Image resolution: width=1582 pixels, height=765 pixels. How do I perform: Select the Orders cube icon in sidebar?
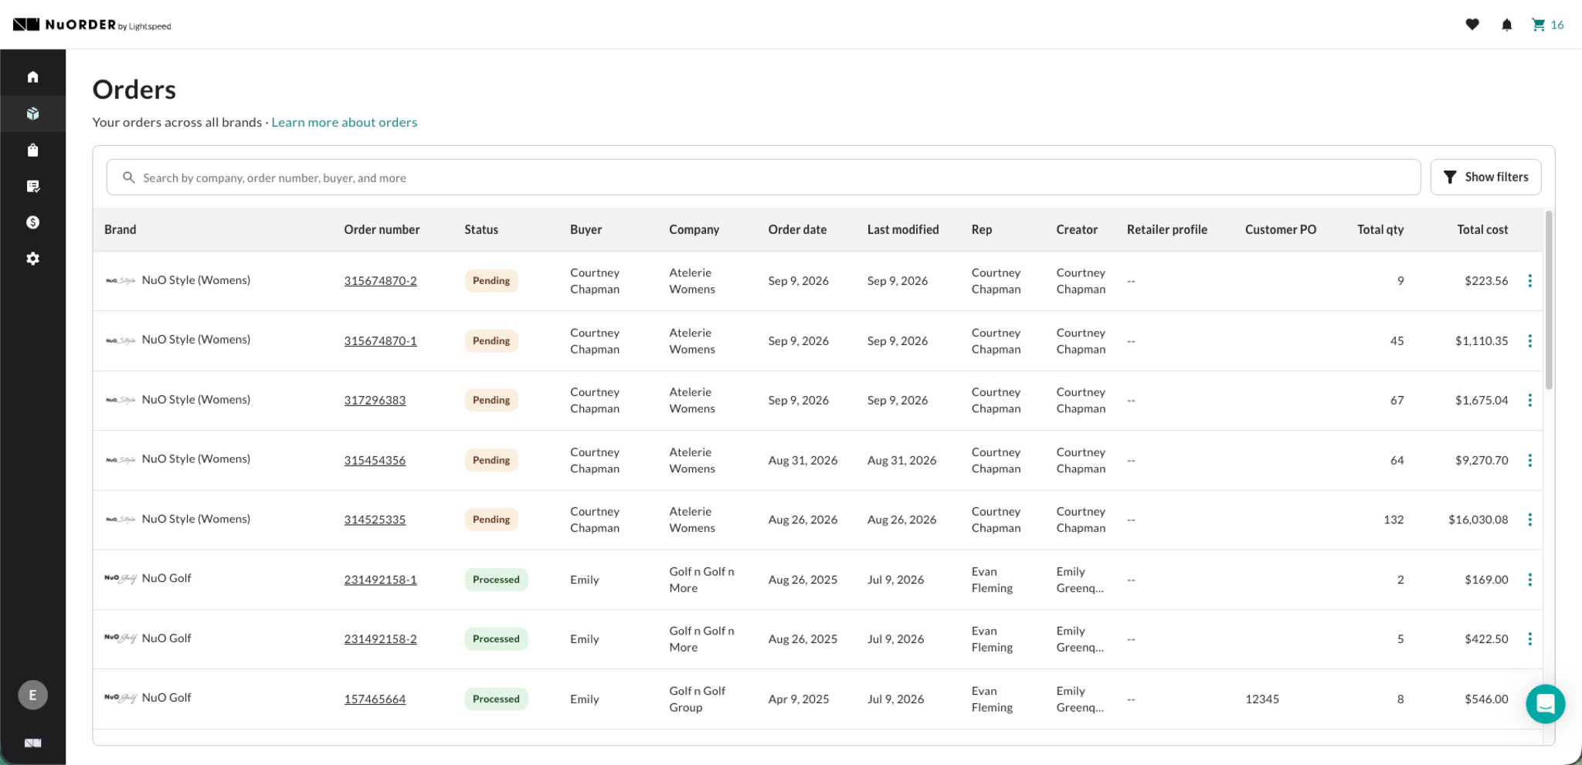pyautogui.click(x=32, y=113)
